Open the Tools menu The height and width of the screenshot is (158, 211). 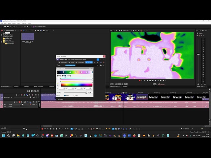point(18,23)
